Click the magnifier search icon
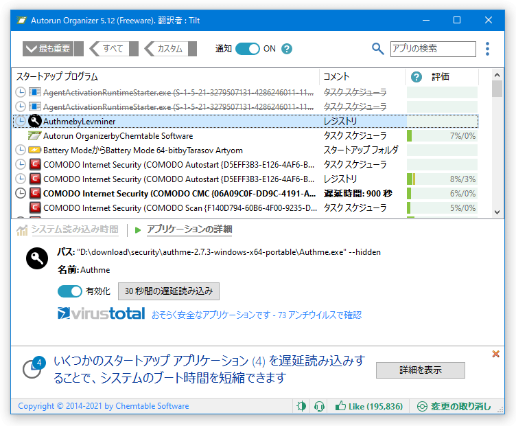The height and width of the screenshot is (426, 516). [x=378, y=49]
